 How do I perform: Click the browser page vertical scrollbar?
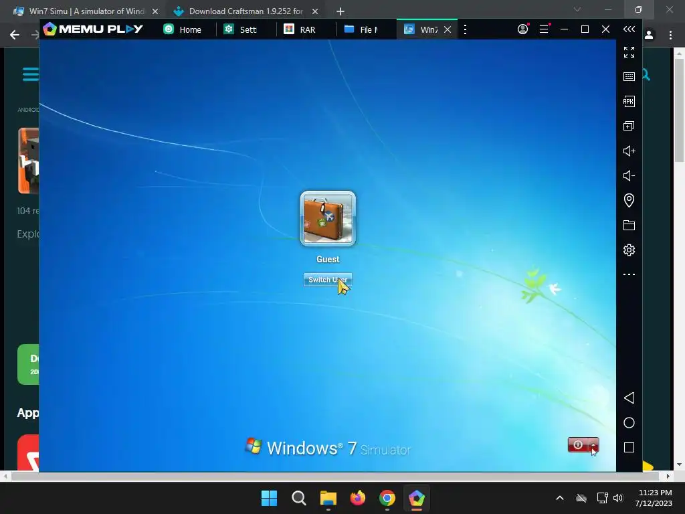pyautogui.click(x=678, y=110)
